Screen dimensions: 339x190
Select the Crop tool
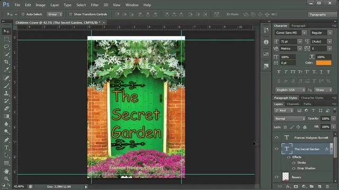coord(6,62)
